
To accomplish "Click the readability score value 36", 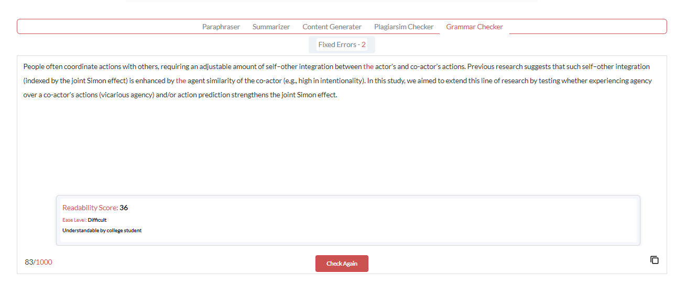I will [124, 208].
